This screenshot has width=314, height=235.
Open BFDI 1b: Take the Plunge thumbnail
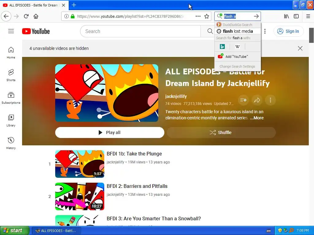click(80, 164)
